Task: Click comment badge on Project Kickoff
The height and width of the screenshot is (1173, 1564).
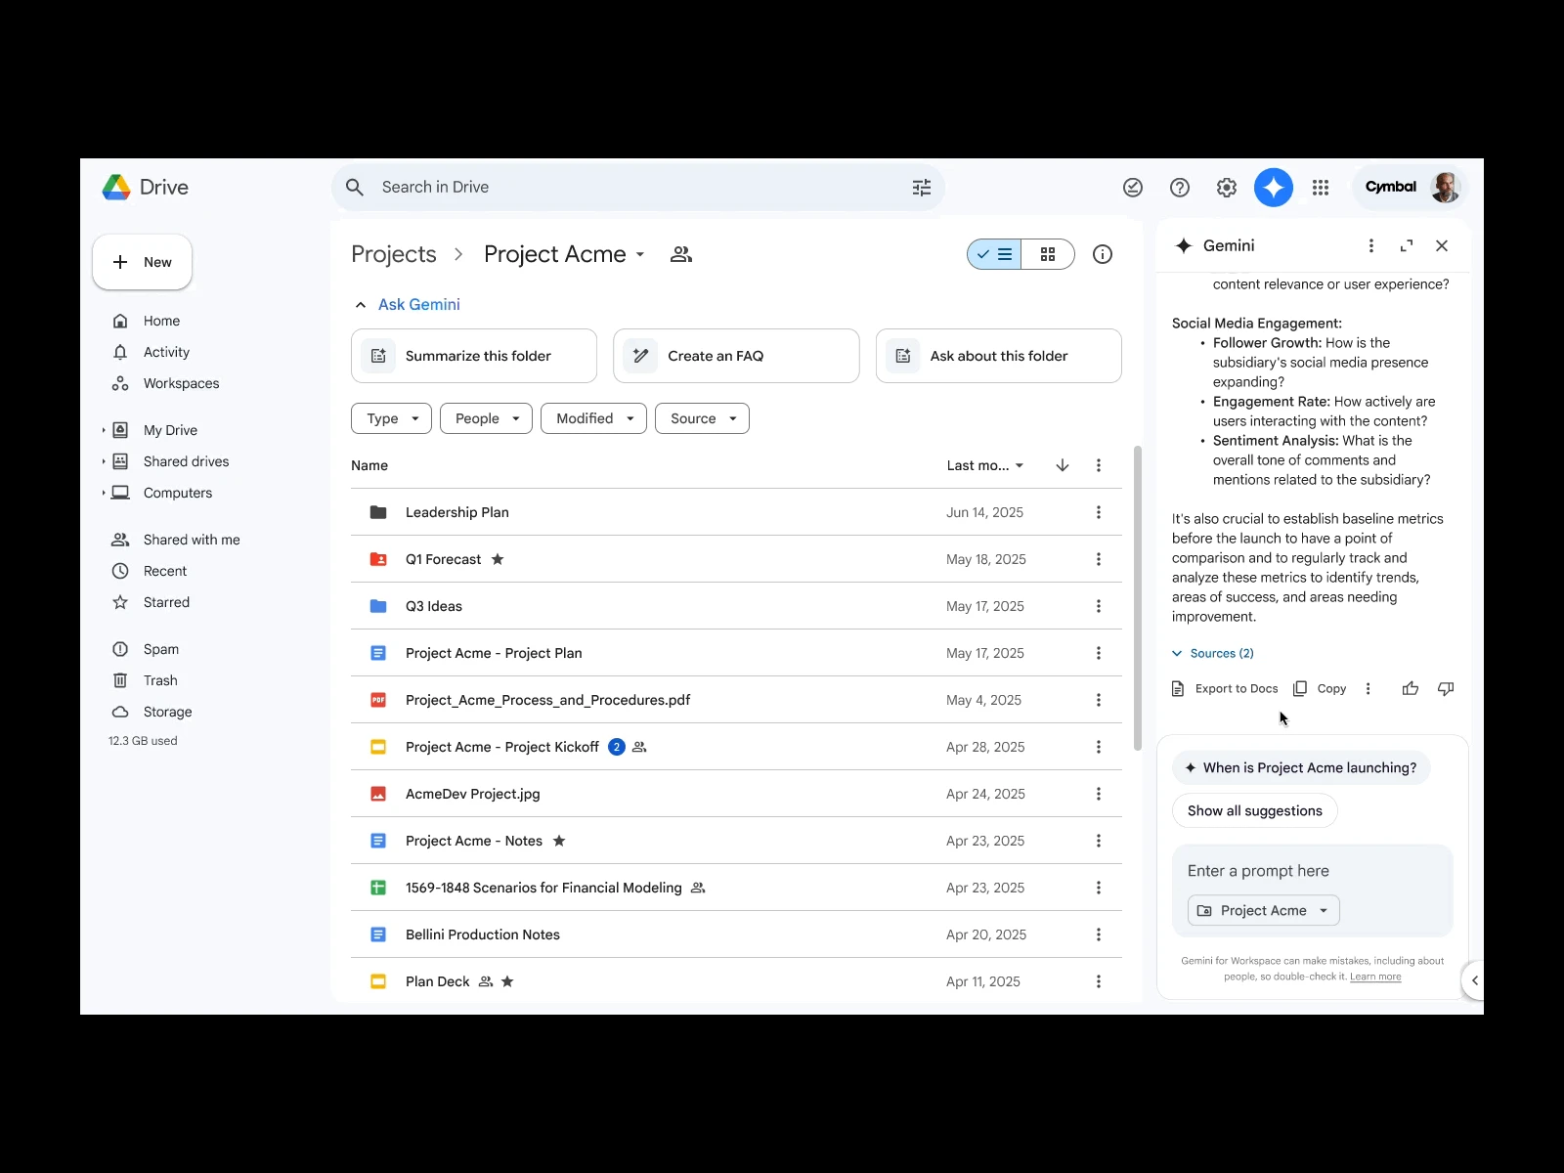Action: [616, 747]
